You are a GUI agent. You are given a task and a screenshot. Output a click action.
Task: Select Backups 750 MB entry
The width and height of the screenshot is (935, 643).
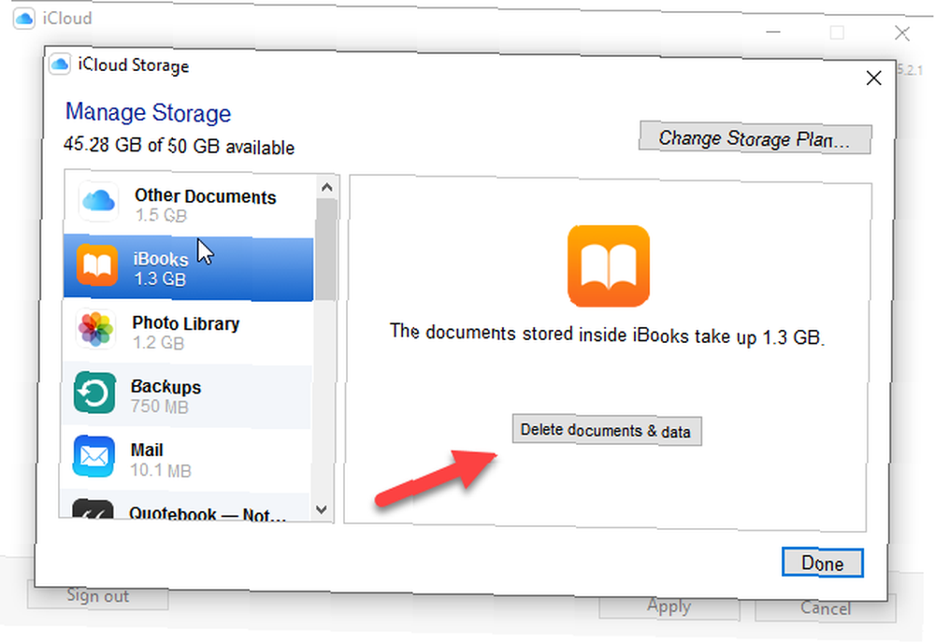pyautogui.click(x=186, y=395)
